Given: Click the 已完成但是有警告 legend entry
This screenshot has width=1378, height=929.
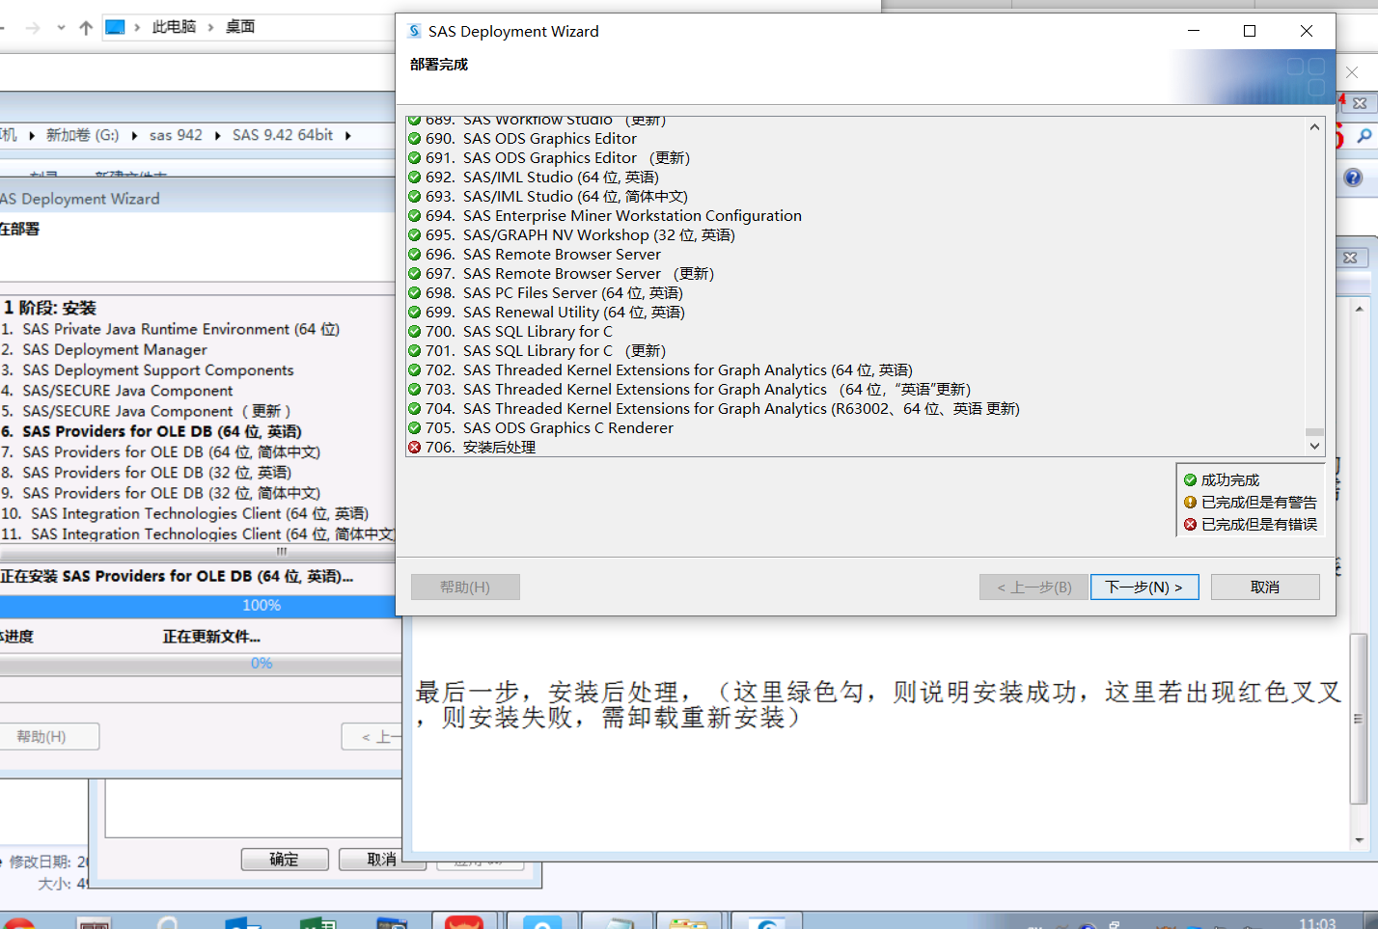Looking at the screenshot, I should (1250, 502).
